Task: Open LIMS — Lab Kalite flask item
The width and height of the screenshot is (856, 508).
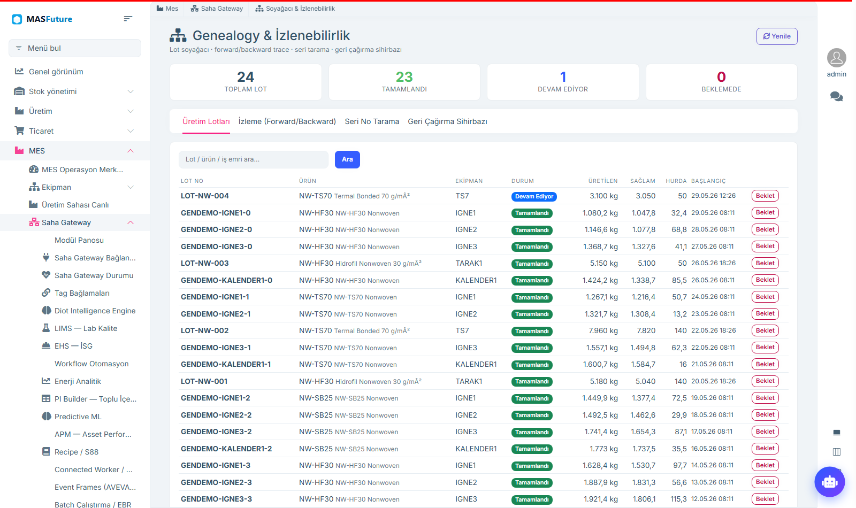Action: click(47, 328)
